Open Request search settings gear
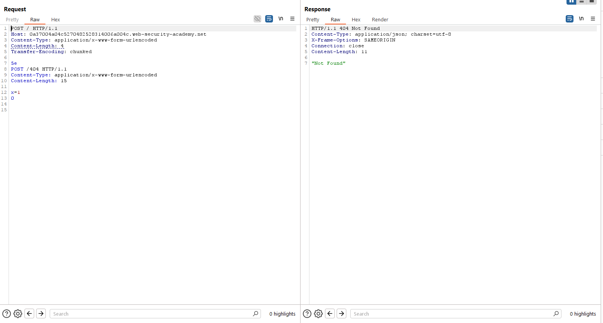The width and height of the screenshot is (603, 323). click(18, 314)
